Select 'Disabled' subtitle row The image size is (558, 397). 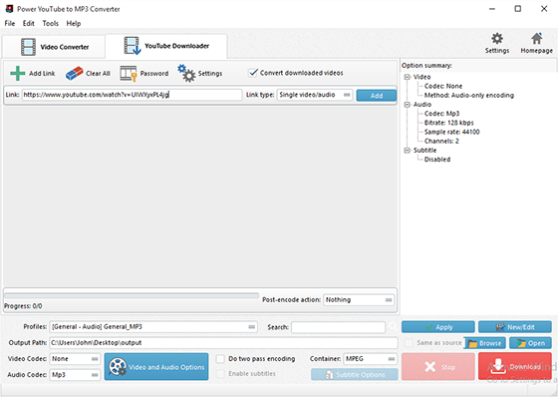437,160
